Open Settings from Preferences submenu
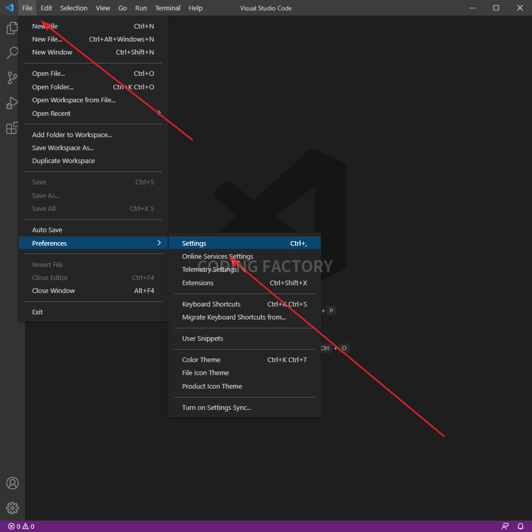This screenshot has width=532, height=532. click(x=245, y=243)
